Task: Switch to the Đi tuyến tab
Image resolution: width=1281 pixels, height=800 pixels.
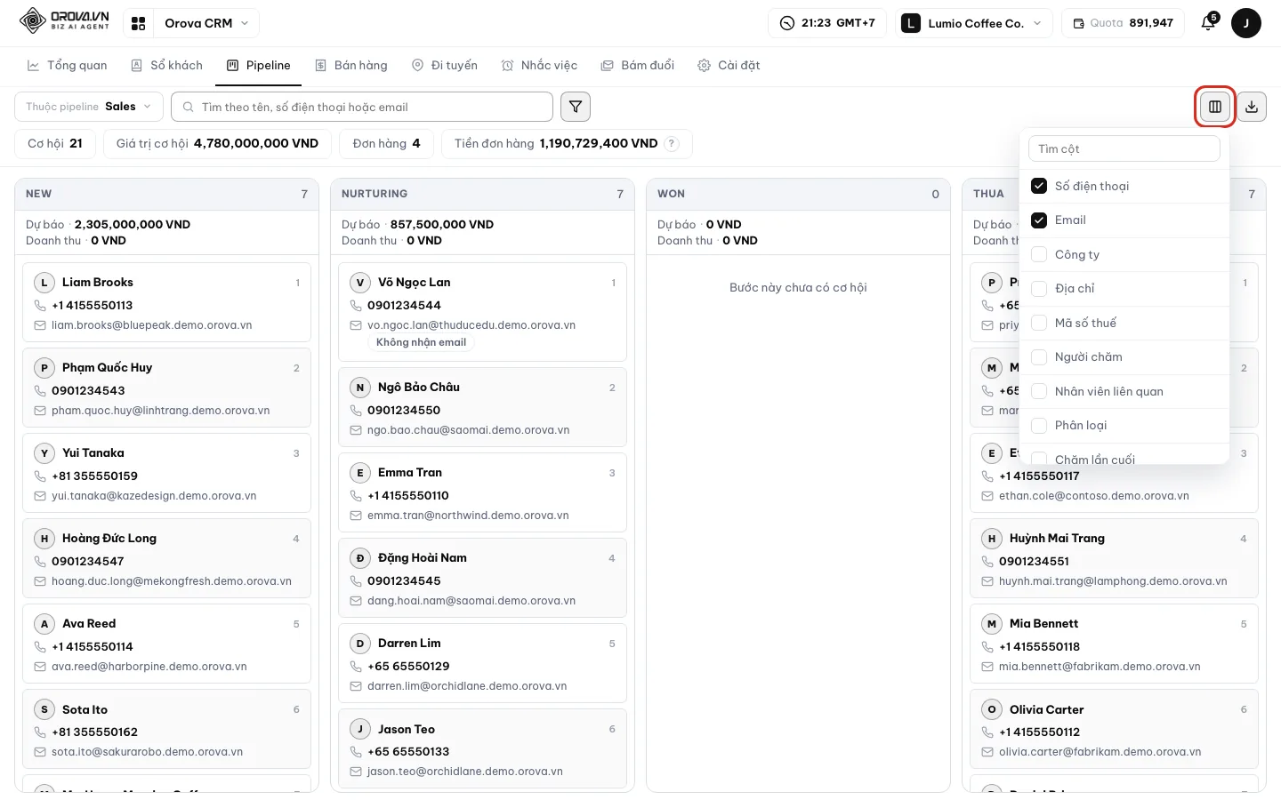Action: pos(445,66)
